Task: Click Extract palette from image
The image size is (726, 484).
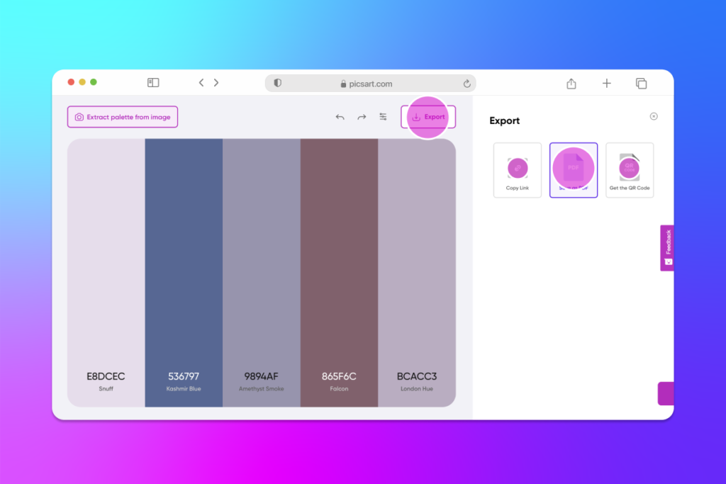Action: click(122, 116)
